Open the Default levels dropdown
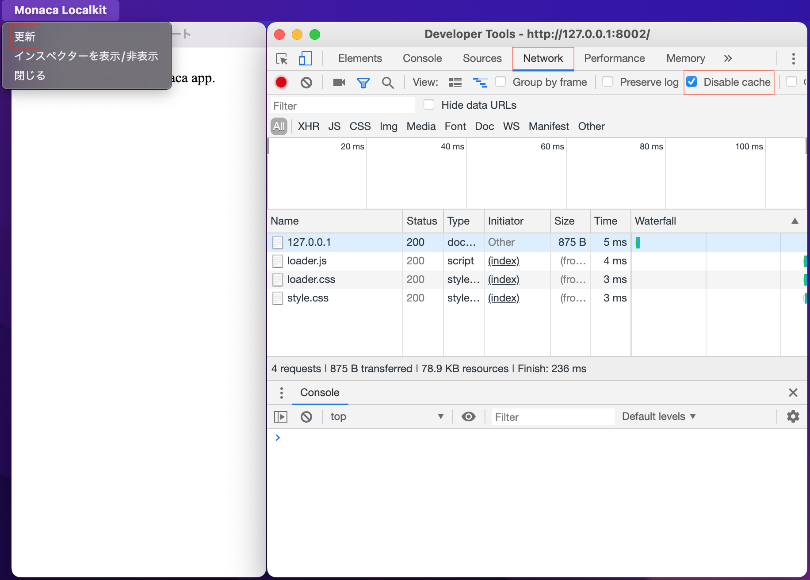 [658, 416]
